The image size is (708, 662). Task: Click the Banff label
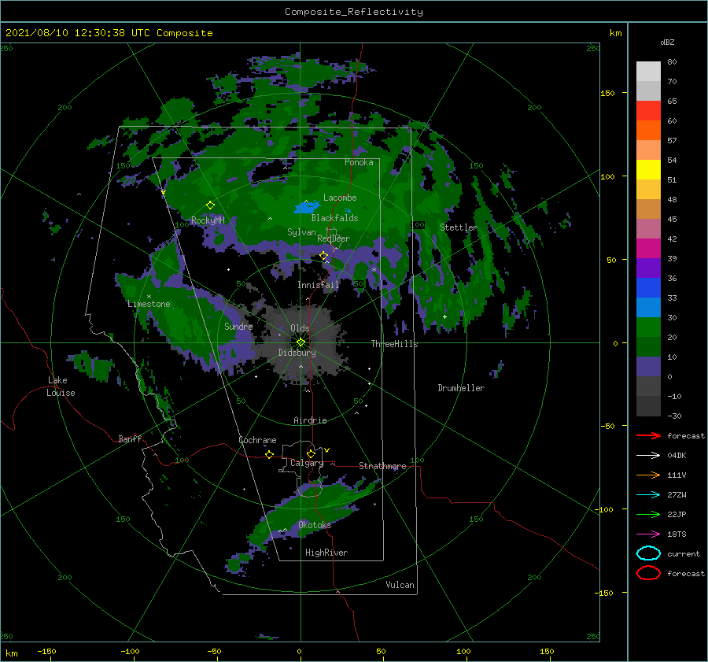(x=130, y=438)
